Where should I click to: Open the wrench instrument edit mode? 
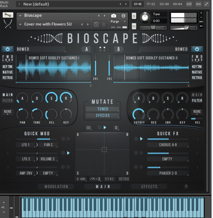coord(8,15)
